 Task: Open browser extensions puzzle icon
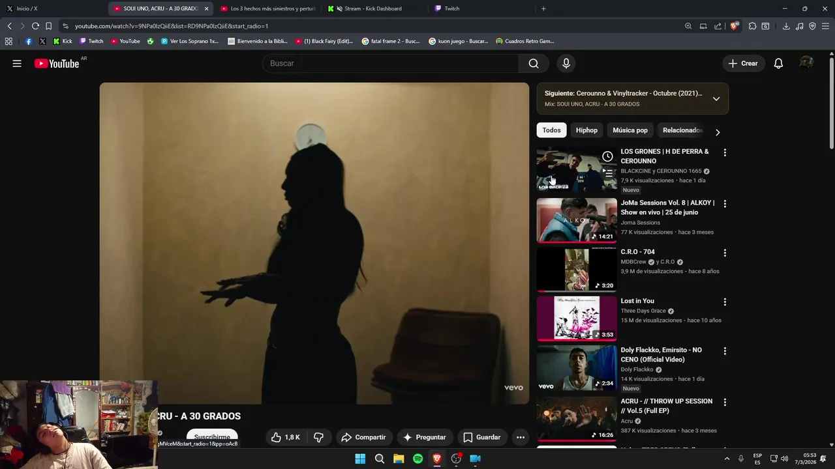pyautogui.click(x=752, y=26)
